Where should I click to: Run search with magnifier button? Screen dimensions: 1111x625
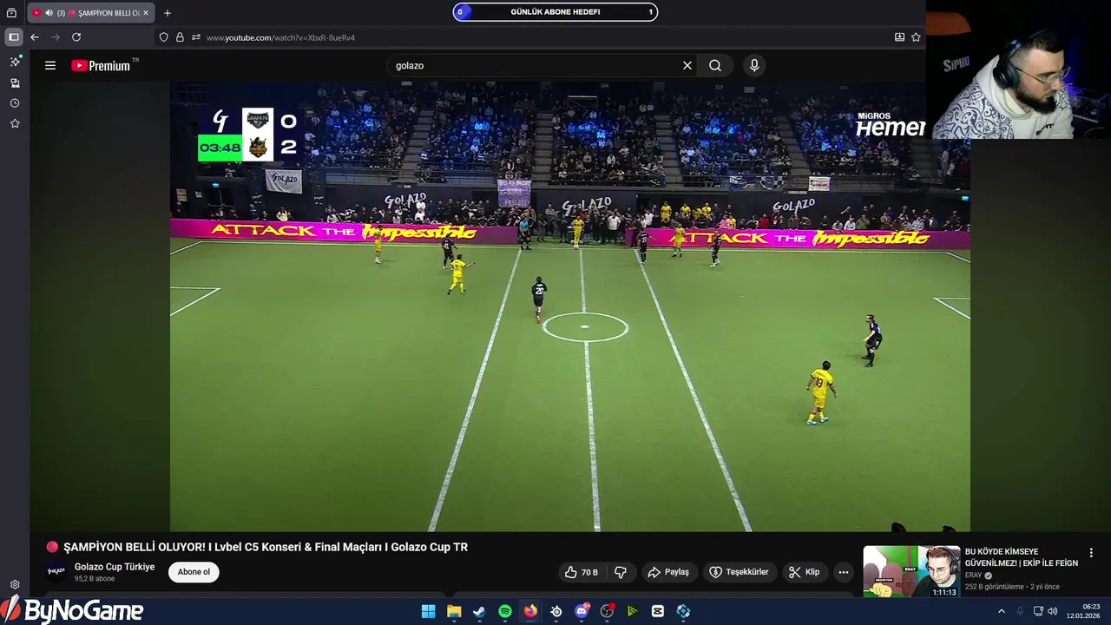tap(715, 65)
